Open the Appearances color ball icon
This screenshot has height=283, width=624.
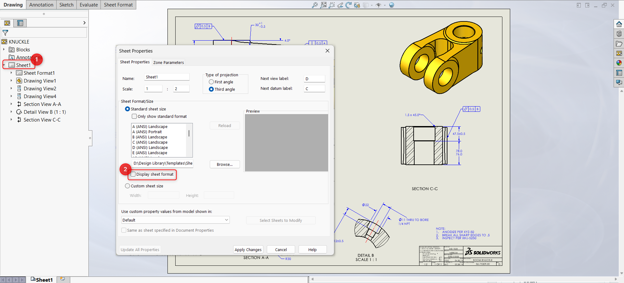point(619,63)
